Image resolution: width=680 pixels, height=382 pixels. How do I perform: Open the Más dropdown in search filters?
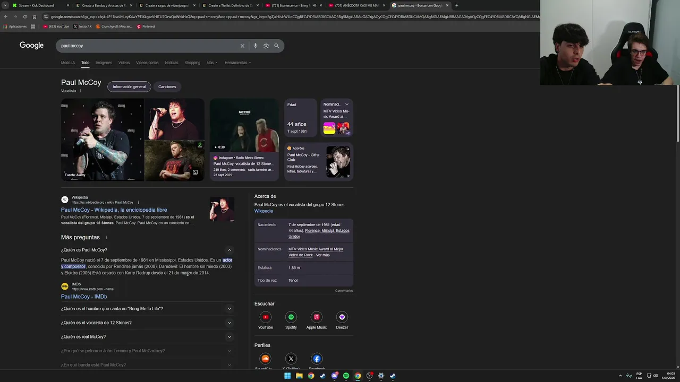coord(212,63)
